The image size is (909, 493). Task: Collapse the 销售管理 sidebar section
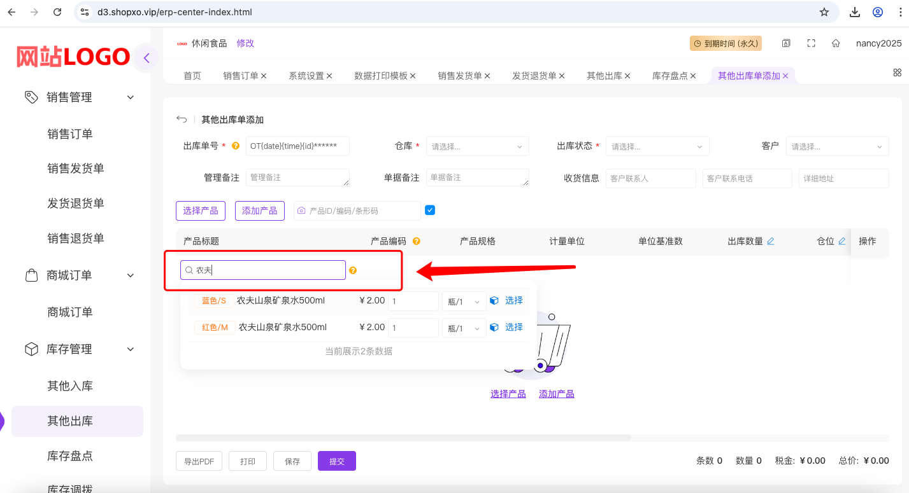pyautogui.click(x=131, y=97)
